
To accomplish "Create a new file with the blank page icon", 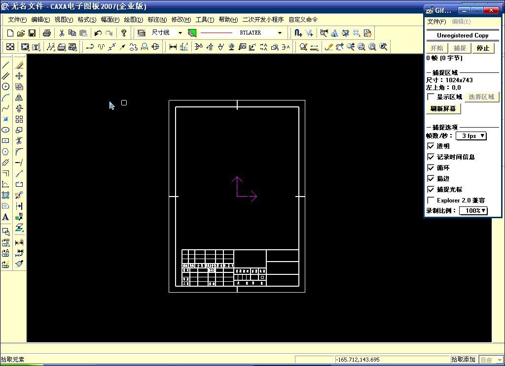I will pos(10,33).
